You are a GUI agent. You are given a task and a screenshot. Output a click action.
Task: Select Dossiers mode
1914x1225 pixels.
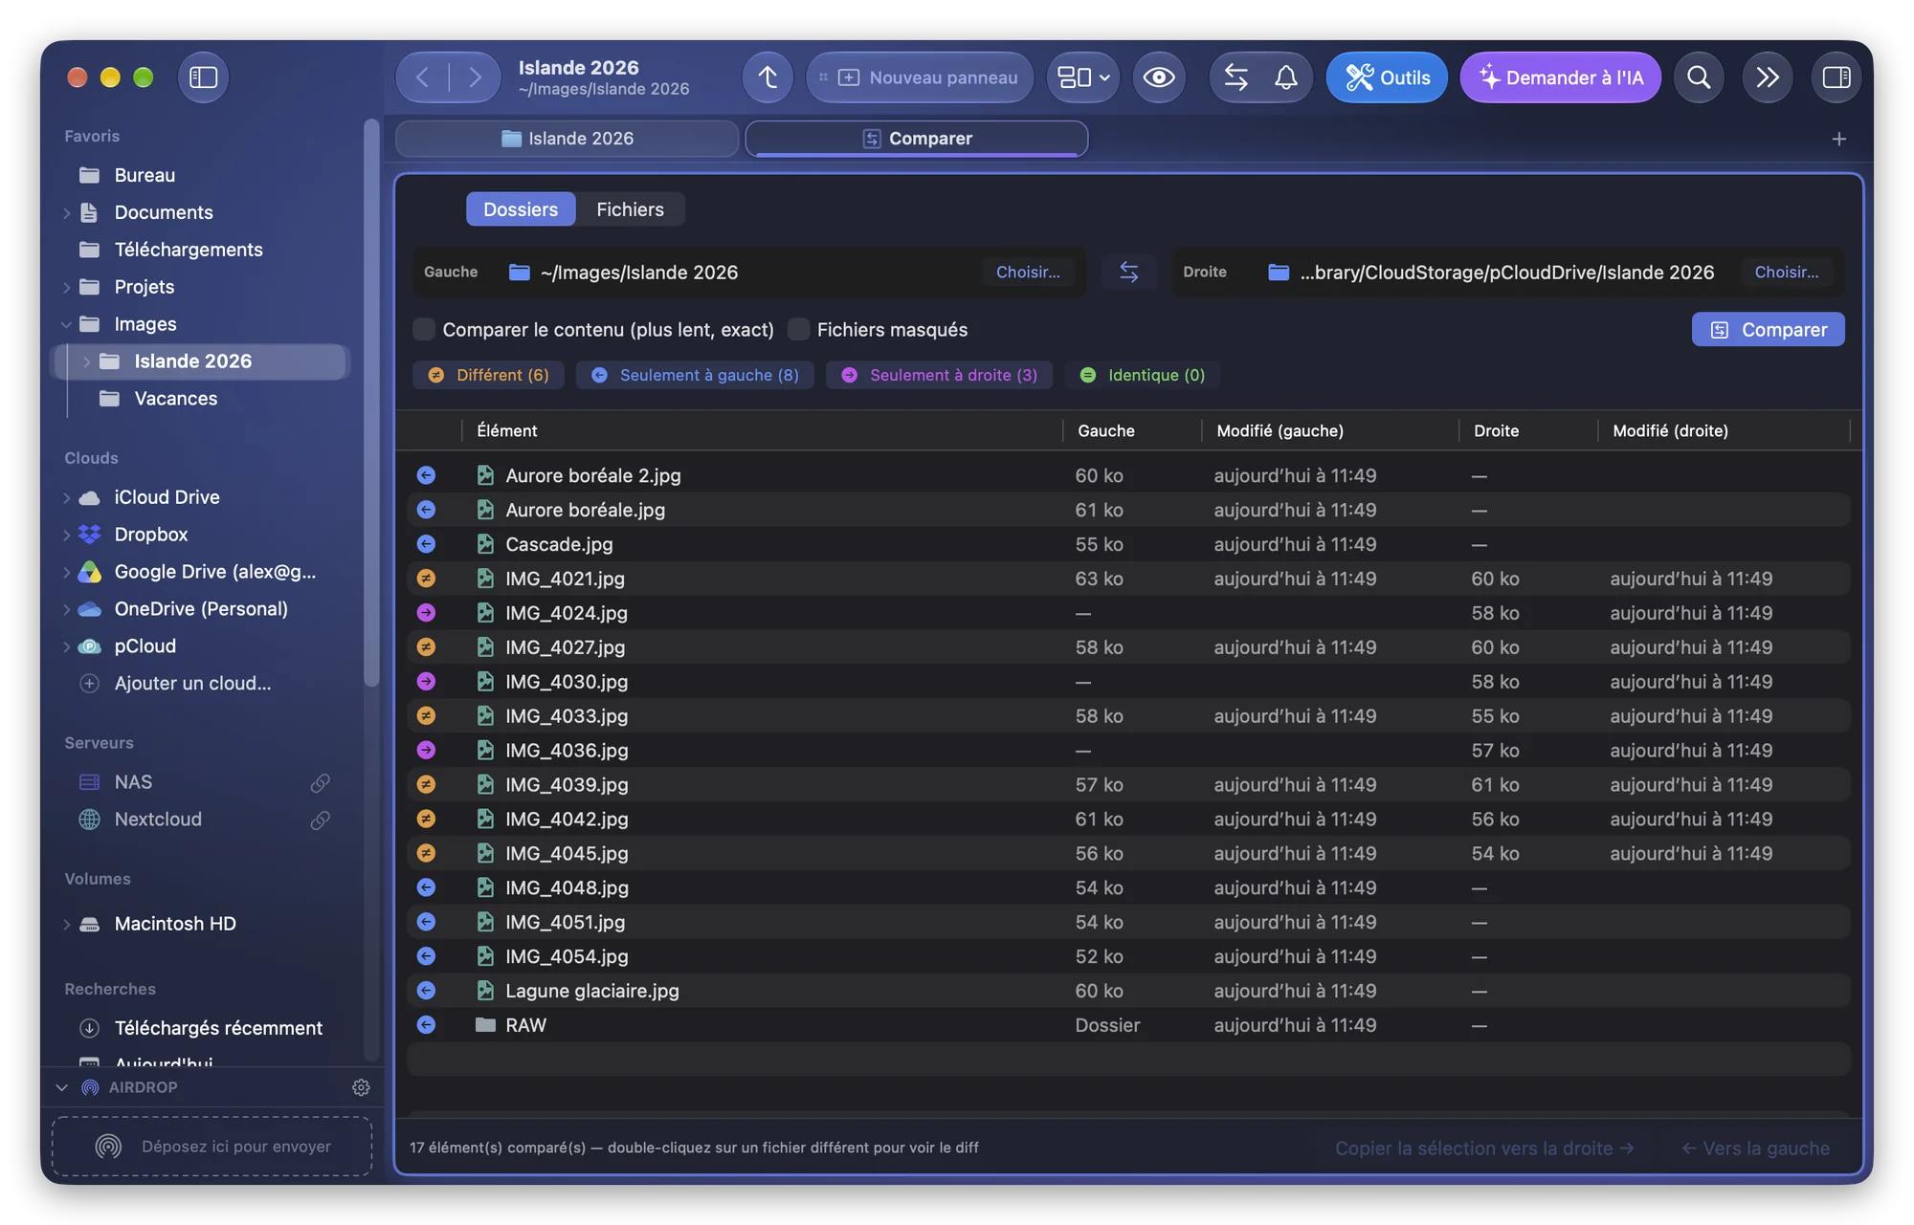coord(521,210)
